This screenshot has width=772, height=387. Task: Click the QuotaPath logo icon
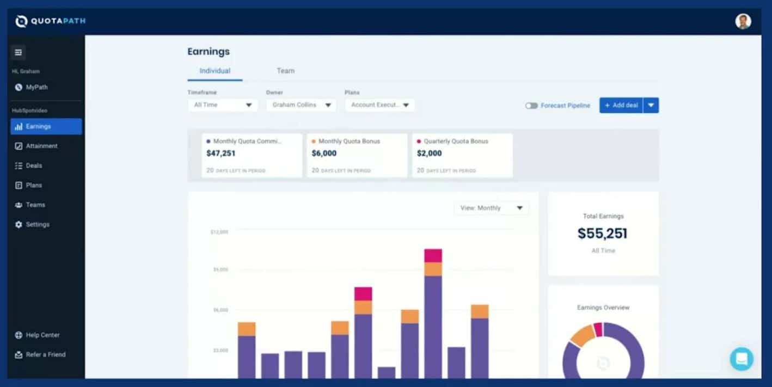pos(21,21)
